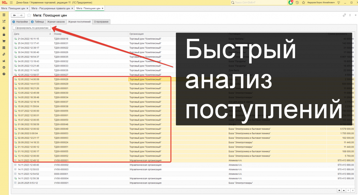Open the service settings menu beside user name

tap(338, 2)
